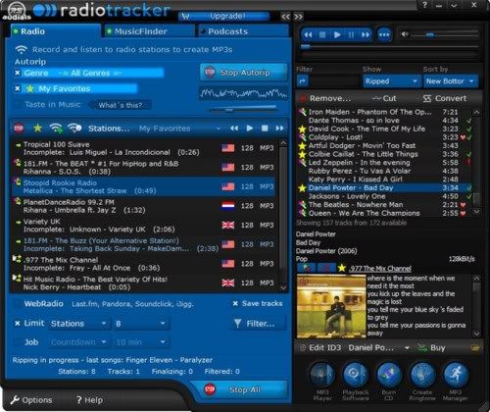
Task: Click Buy with the cart icon
Action: [432, 347]
